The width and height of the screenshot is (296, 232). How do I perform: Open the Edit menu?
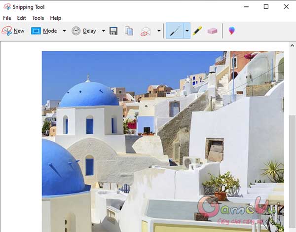click(22, 18)
